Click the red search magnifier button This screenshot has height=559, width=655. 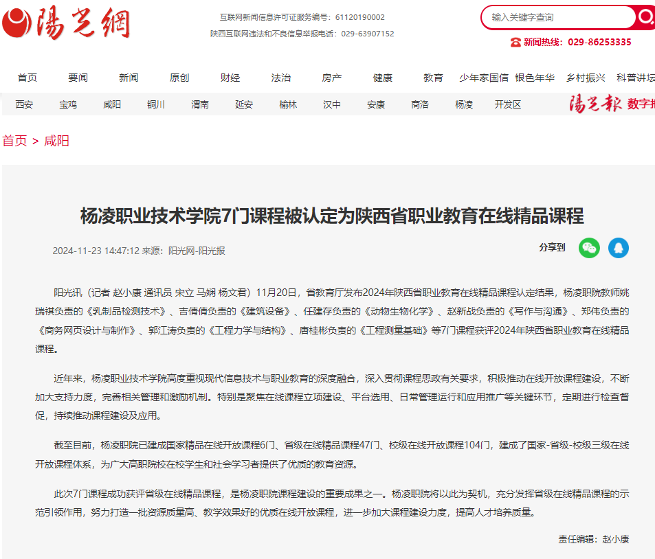pos(645,17)
